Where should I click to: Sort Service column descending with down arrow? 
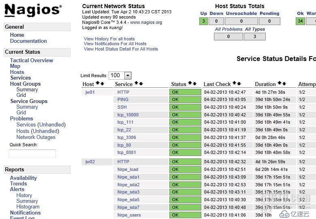[x=141, y=84]
